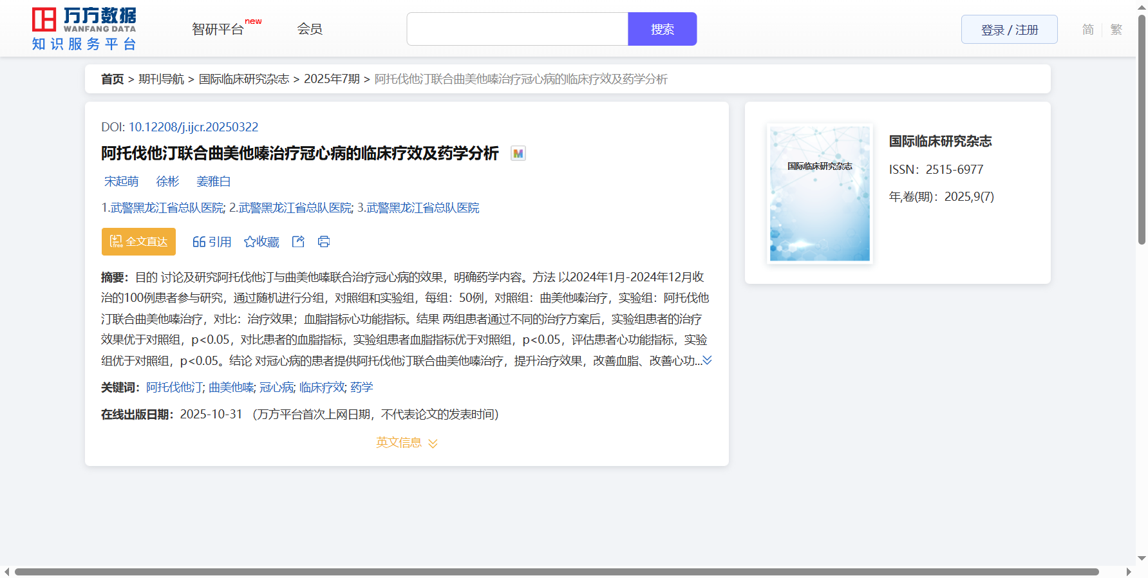Open the journal cover thumbnail
Image resolution: width=1148 pixels, height=578 pixels.
point(820,194)
